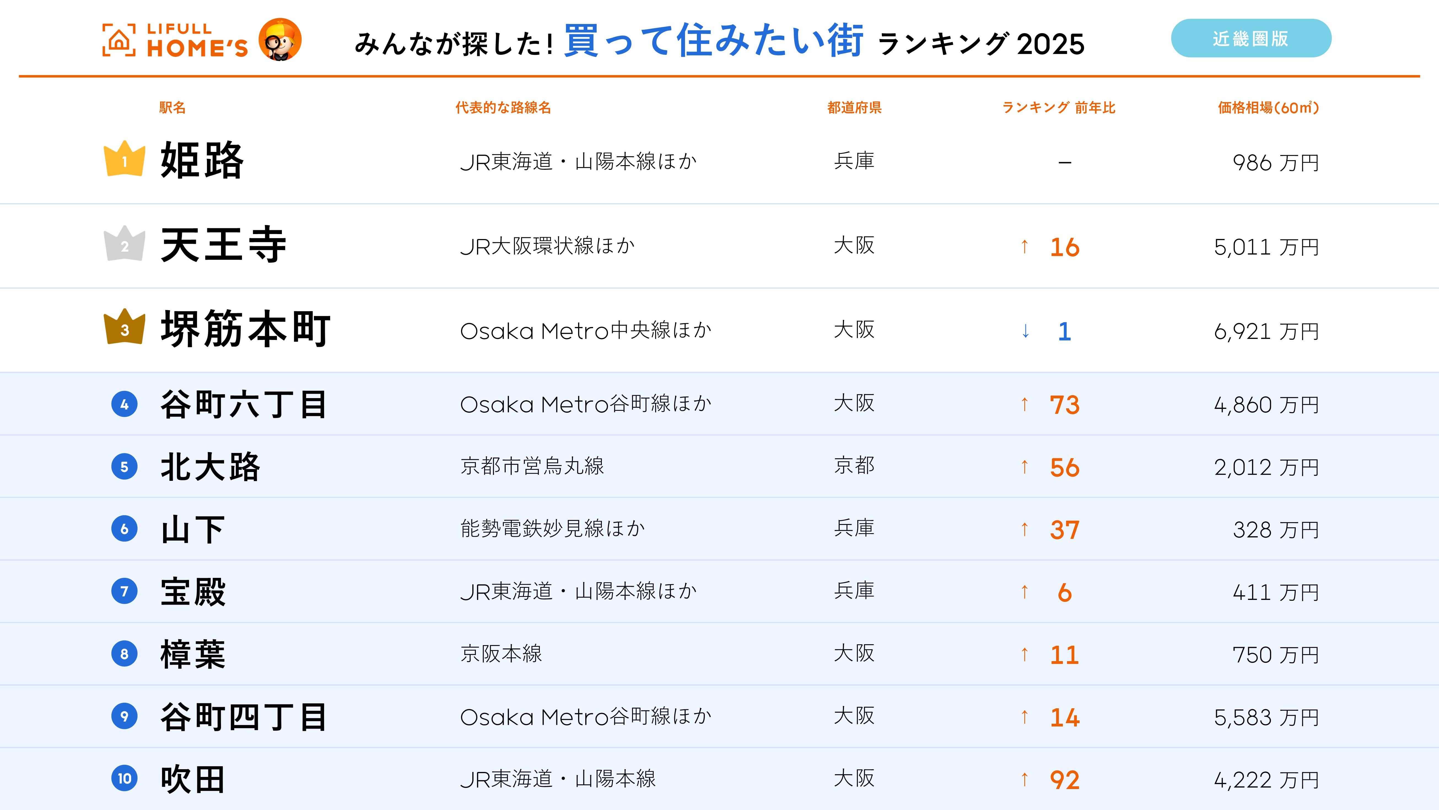The width and height of the screenshot is (1439, 810).
Task: Click the 価格相場(60㎡) column header
Action: tap(1268, 107)
